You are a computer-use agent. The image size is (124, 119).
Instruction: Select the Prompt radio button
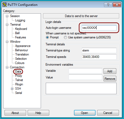pyautogui.click(x=47, y=37)
